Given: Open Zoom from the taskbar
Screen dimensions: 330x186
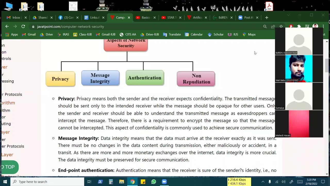Looking at the screenshot, I should tap(164, 182).
